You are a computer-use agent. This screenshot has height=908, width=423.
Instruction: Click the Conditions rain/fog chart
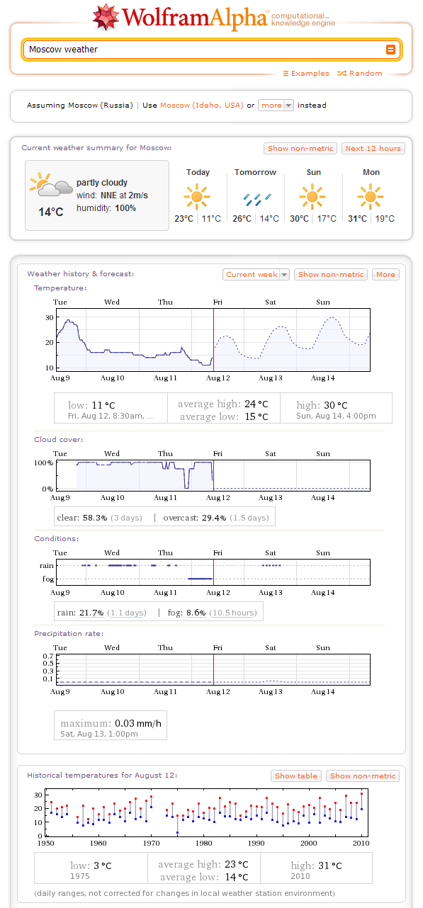[x=213, y=572]
